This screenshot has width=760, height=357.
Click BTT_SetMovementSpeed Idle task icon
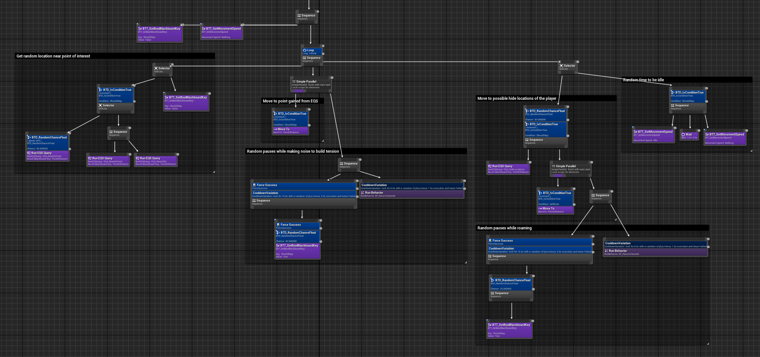[x=635, y=132]
